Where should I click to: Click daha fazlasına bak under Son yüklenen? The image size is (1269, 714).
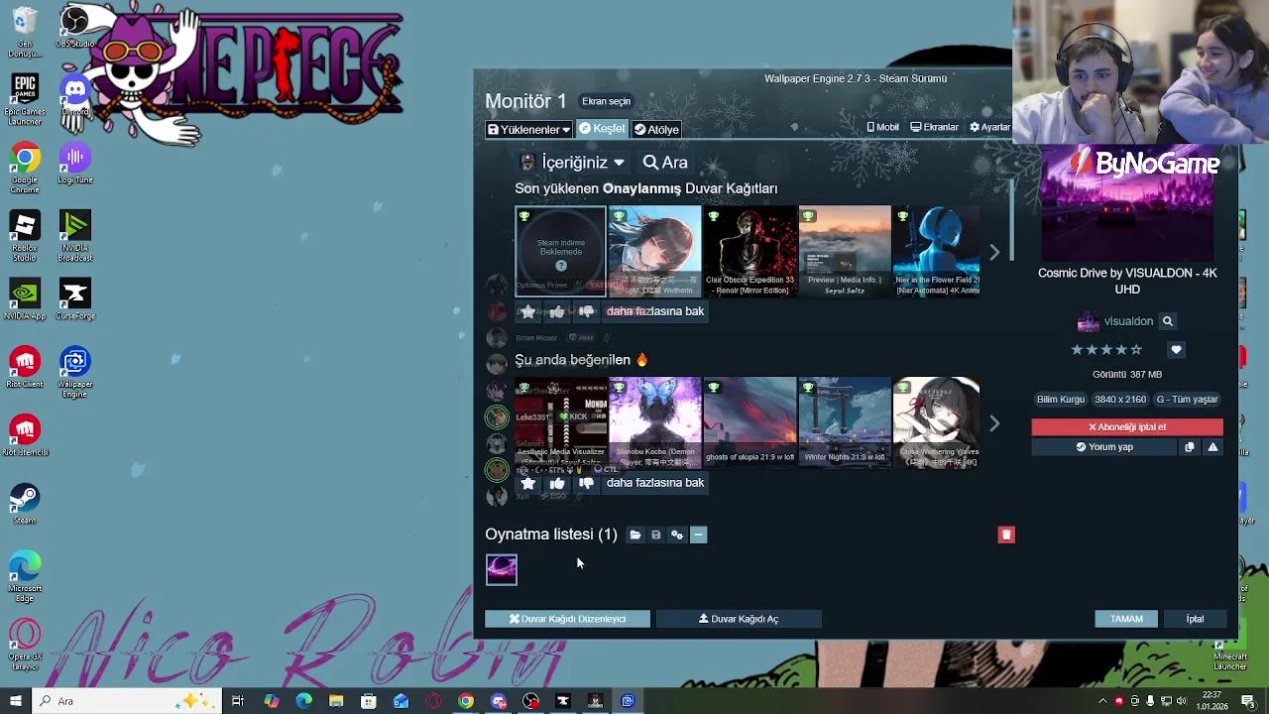(654, 311)
